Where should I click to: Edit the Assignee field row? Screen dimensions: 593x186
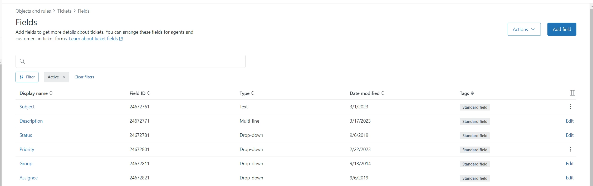[570, 178]
